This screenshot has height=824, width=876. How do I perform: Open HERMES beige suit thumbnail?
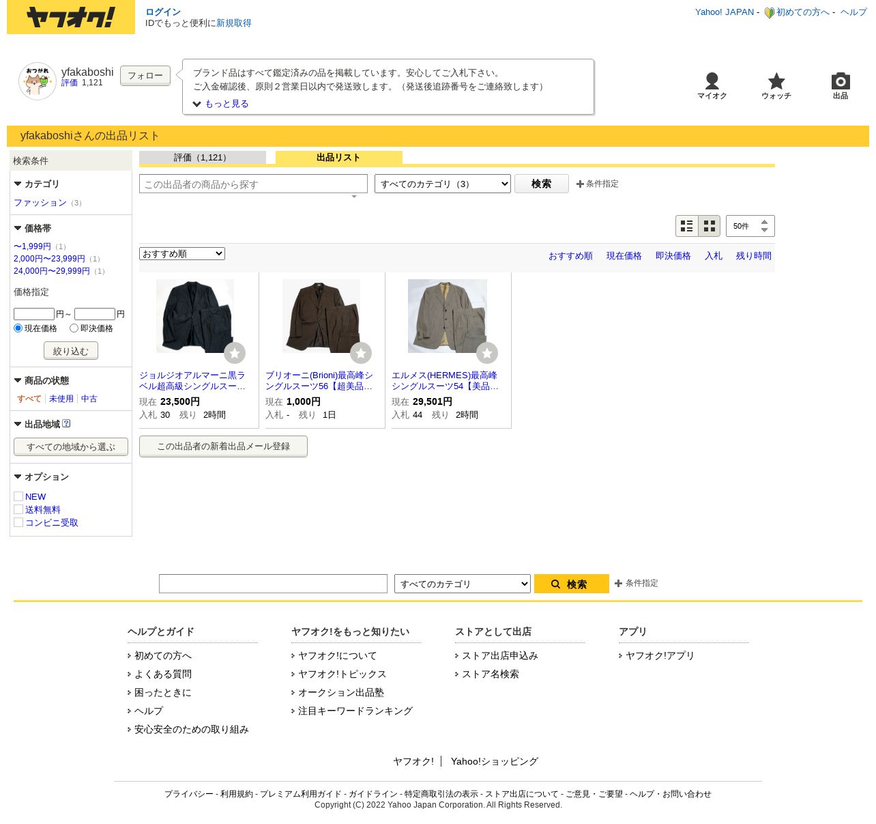pos(448,316)
